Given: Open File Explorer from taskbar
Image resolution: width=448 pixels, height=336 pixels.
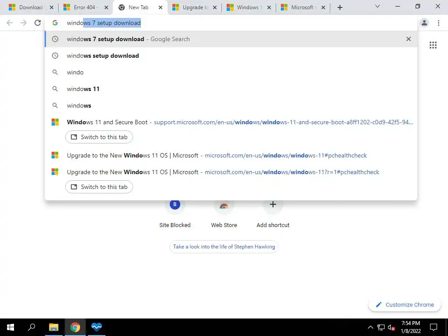Looking at the screenshot, I should click(x=53, y=327).
